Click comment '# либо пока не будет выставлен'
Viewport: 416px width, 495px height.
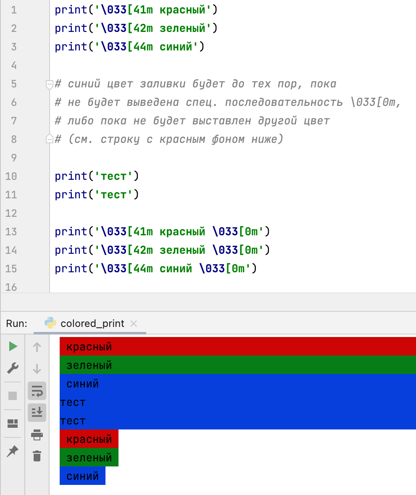tap(192, 121)
